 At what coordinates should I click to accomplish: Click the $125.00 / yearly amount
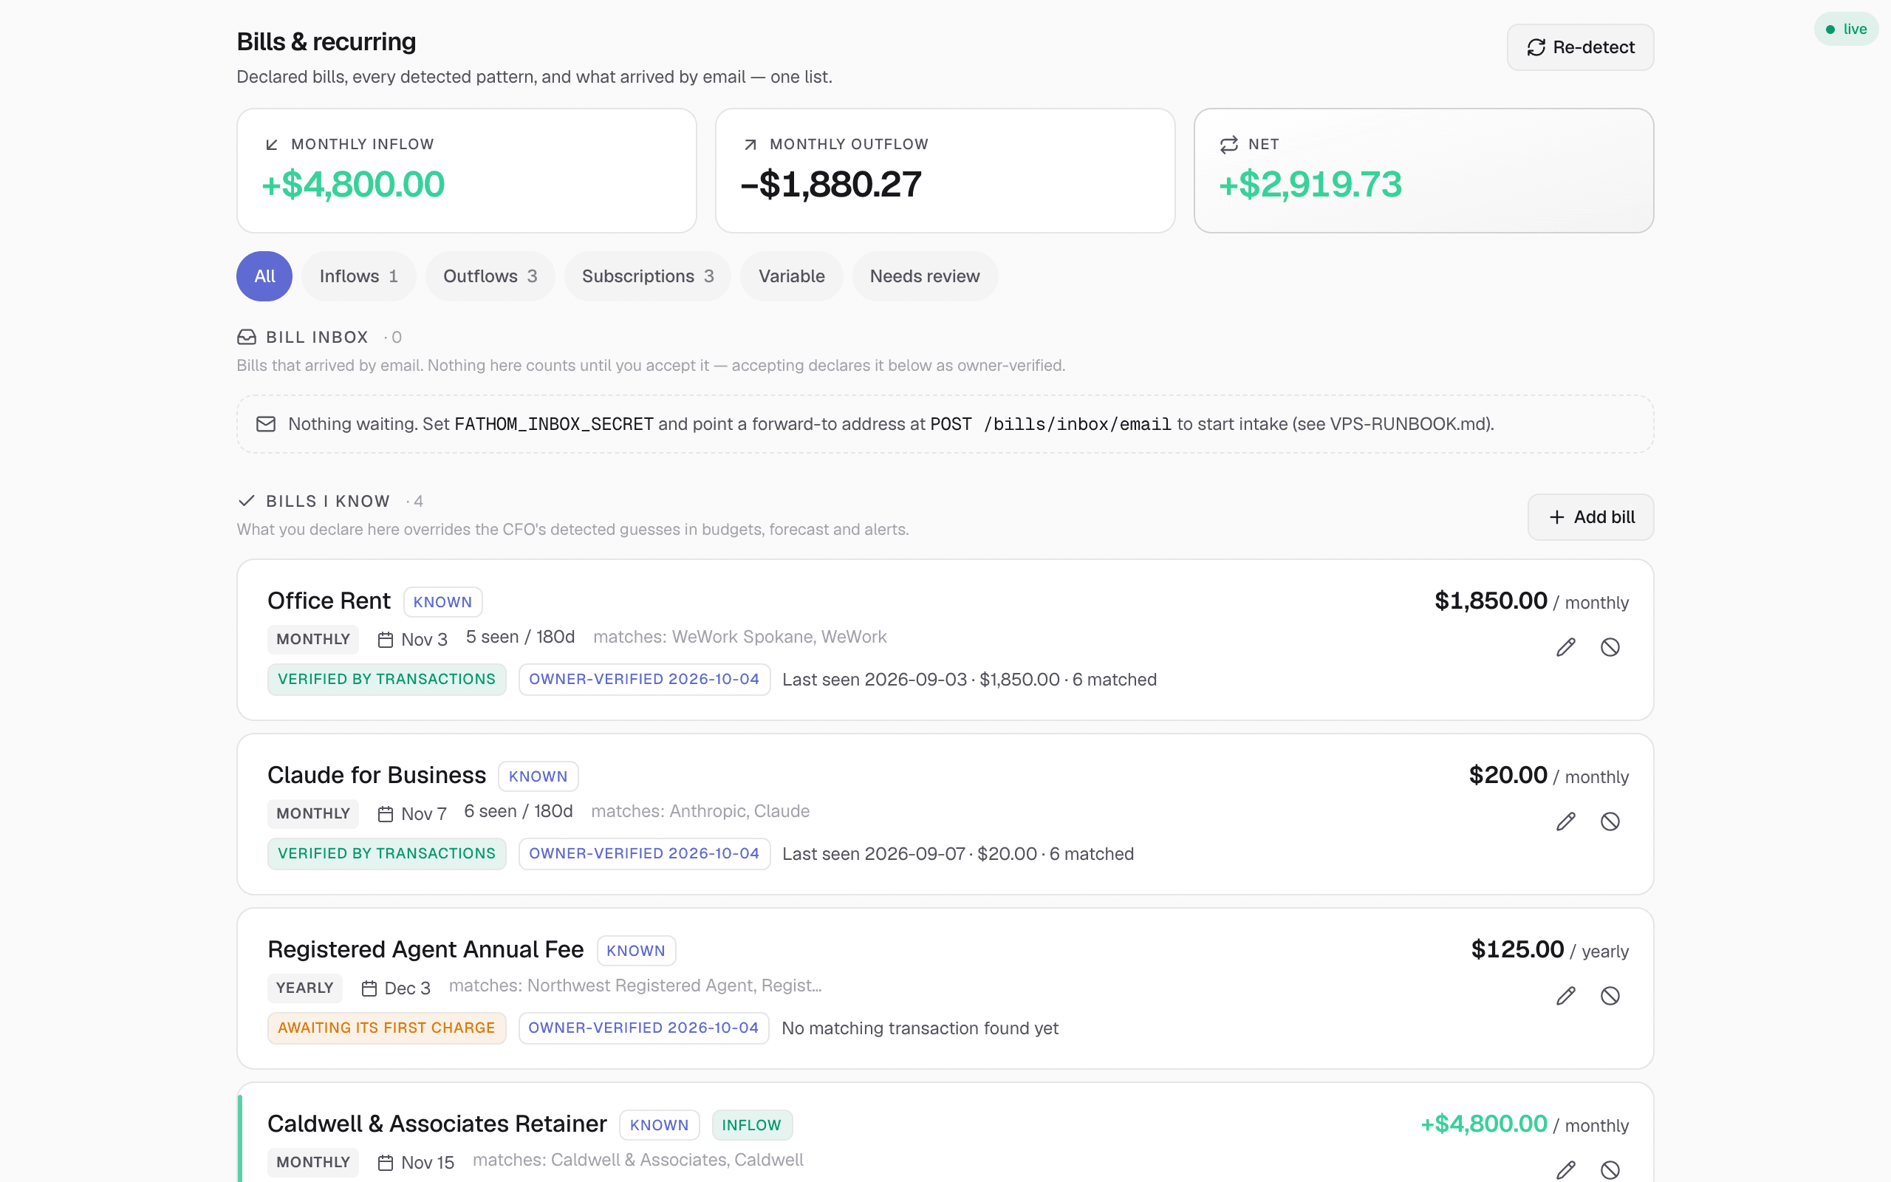[x=1550, y=950]
